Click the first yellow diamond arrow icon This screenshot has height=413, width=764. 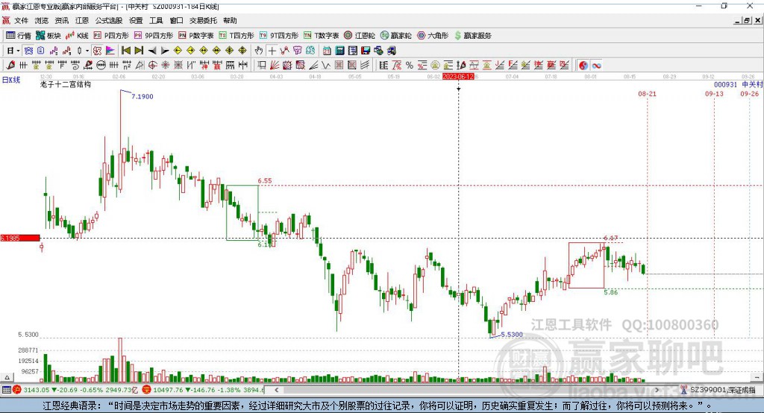pos(178,51)
